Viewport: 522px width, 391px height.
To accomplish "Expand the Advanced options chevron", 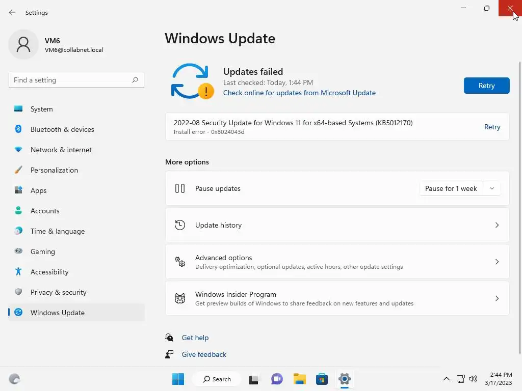I will point(497,262).
